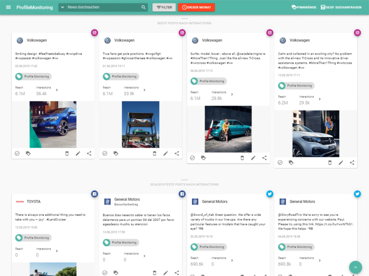Edit the True fans post

tap(166, 153)
